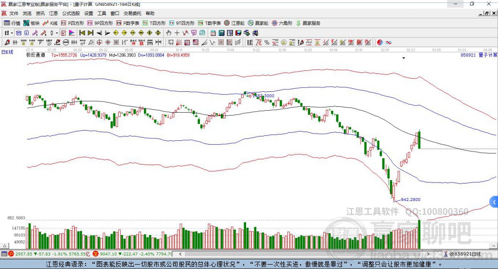Click the brain-like network icon

tap(202, 33)
